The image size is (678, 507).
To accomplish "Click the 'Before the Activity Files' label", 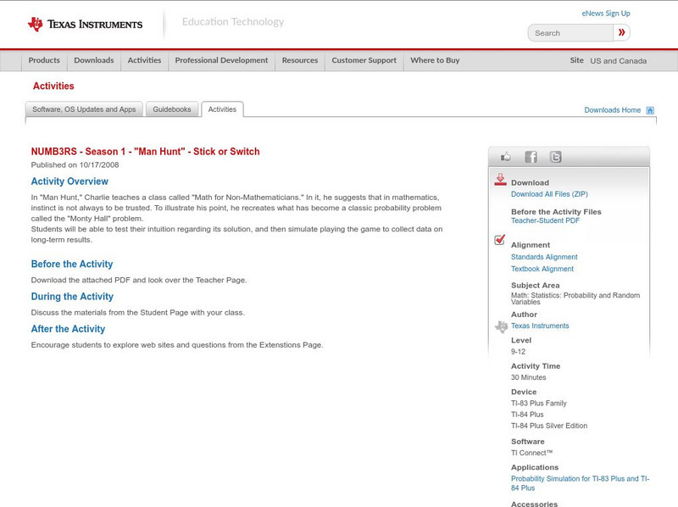I will (x=556, y=212).
